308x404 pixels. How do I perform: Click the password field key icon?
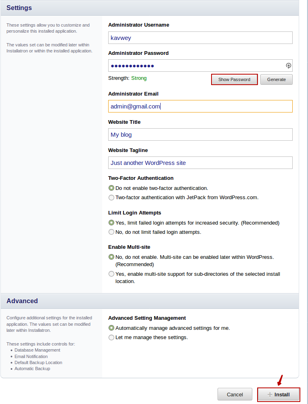(288, 66)
